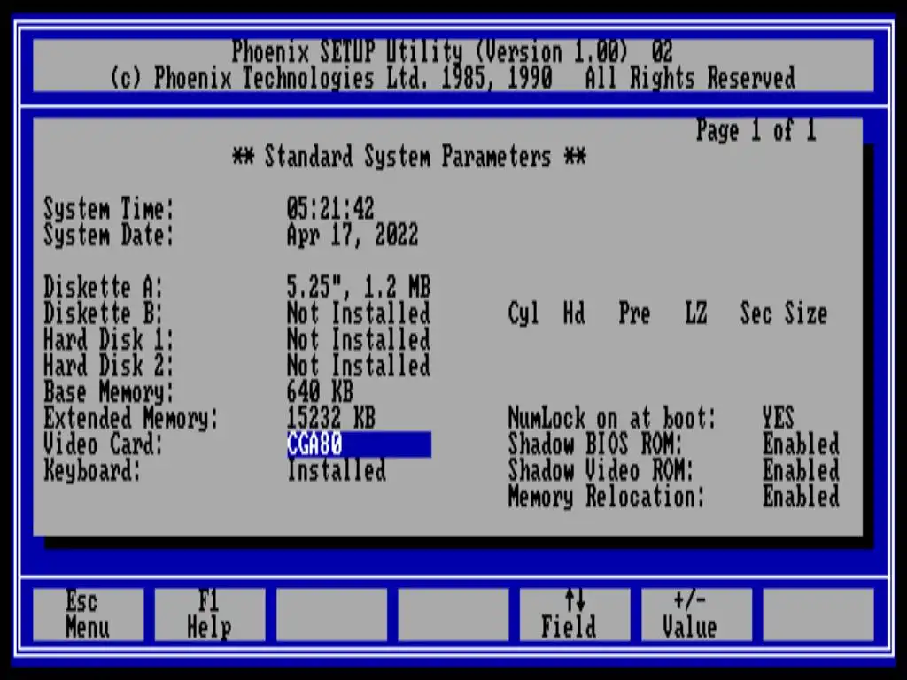Toggle NumLock on at boot YES value
Viewport: 907px width, 680px height.
coord(778,418)
